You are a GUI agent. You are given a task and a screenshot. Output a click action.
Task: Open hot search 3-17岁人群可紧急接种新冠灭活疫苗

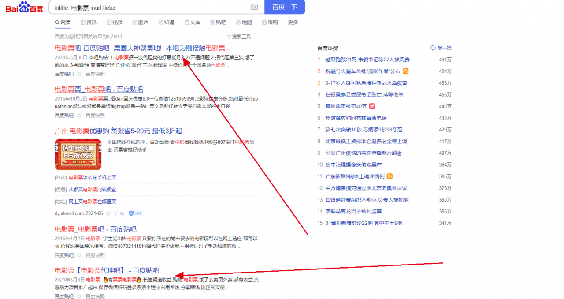click(x=366, y=83)
